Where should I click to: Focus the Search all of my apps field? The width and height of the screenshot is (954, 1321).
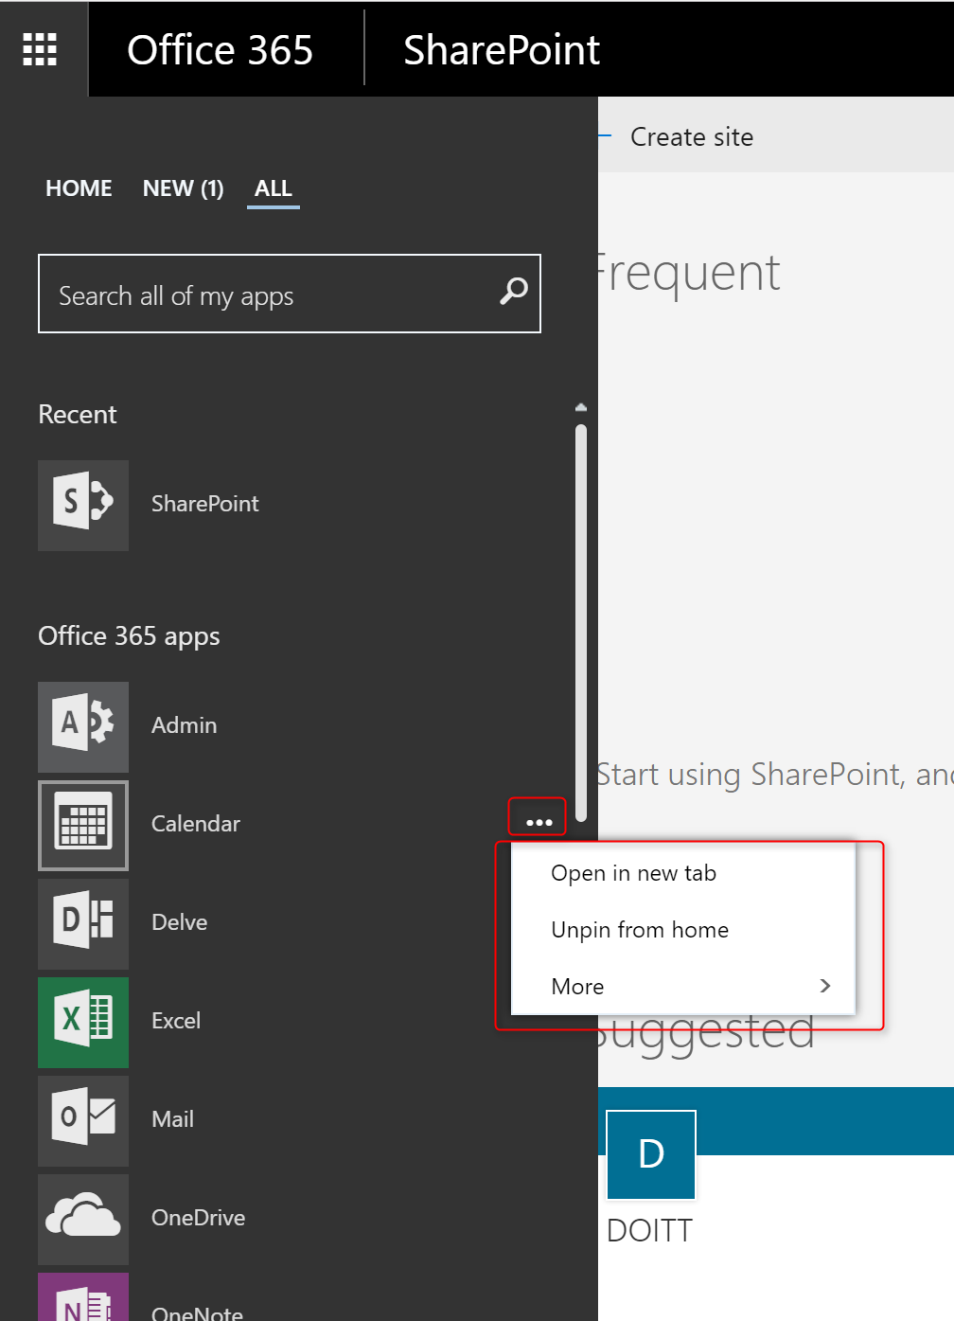[x=290, y=294]
